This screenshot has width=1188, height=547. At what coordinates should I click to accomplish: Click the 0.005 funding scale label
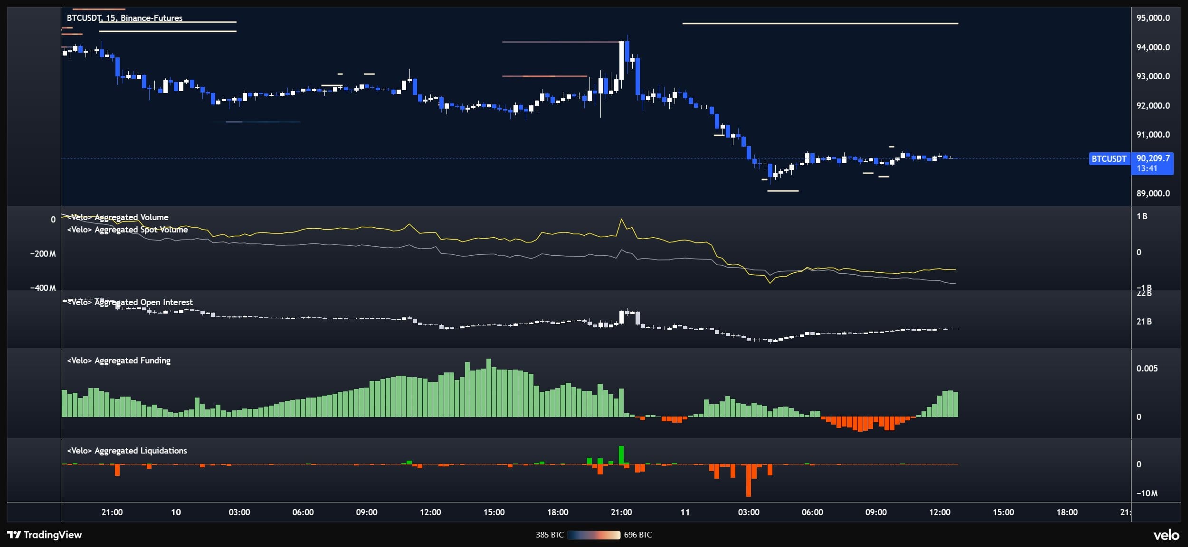pos(1147,369)
